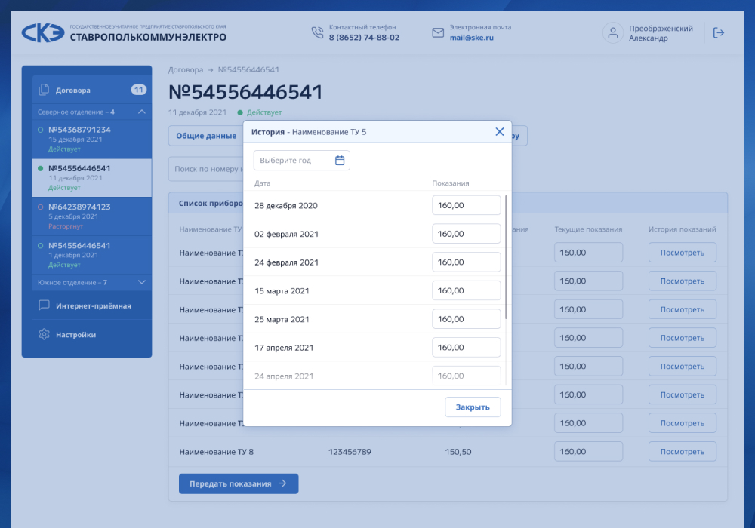755x528 pixels.
Task: Expand the Южное отделение group
Action: tap(142, 282)
